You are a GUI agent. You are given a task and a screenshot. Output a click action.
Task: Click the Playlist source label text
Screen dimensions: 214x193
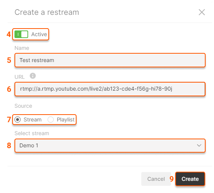[65, 120]
